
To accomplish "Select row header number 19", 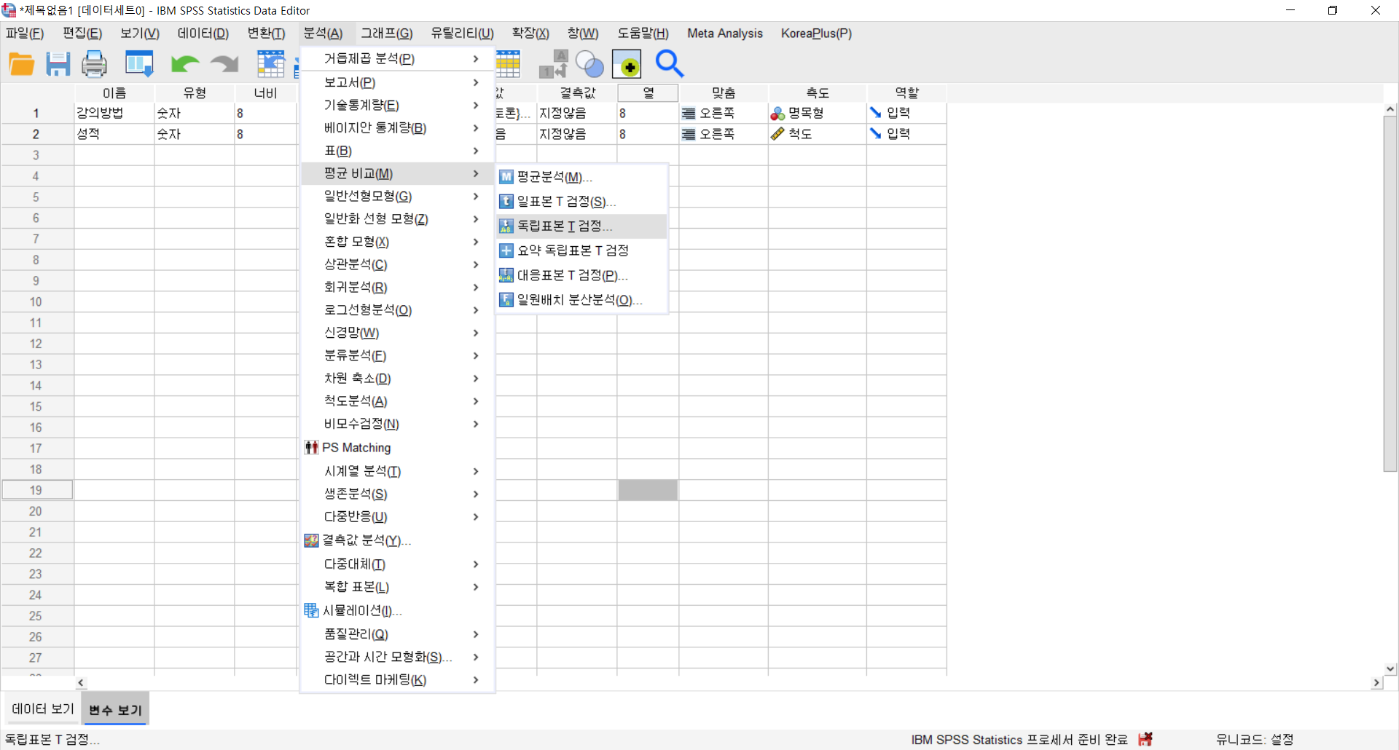I will coord(36,491).
